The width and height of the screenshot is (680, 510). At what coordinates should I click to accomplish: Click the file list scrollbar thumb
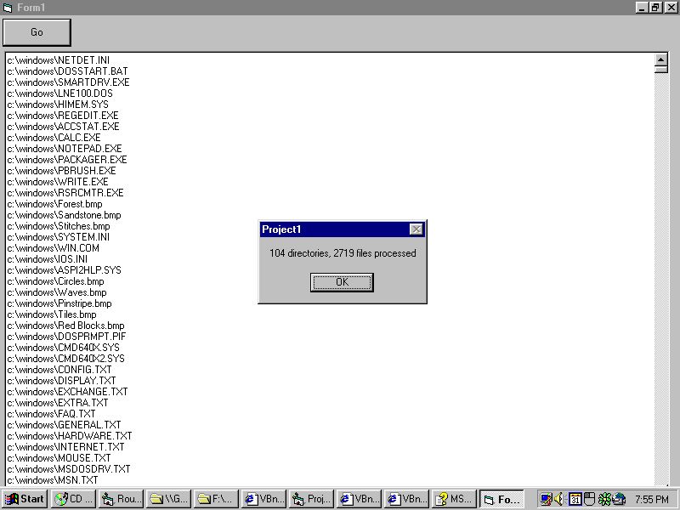point(661,70)
